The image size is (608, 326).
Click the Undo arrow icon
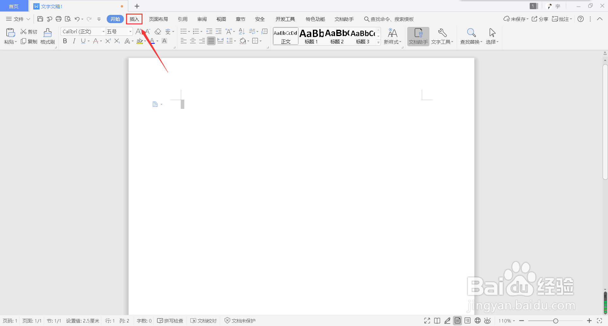(x=77, y=19)
